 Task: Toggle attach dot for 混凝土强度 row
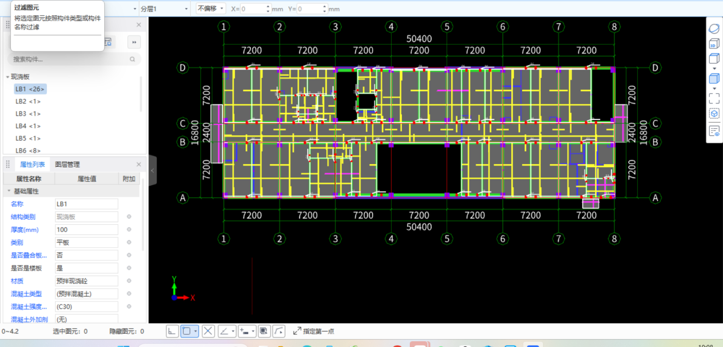click(x=129, y=307)
